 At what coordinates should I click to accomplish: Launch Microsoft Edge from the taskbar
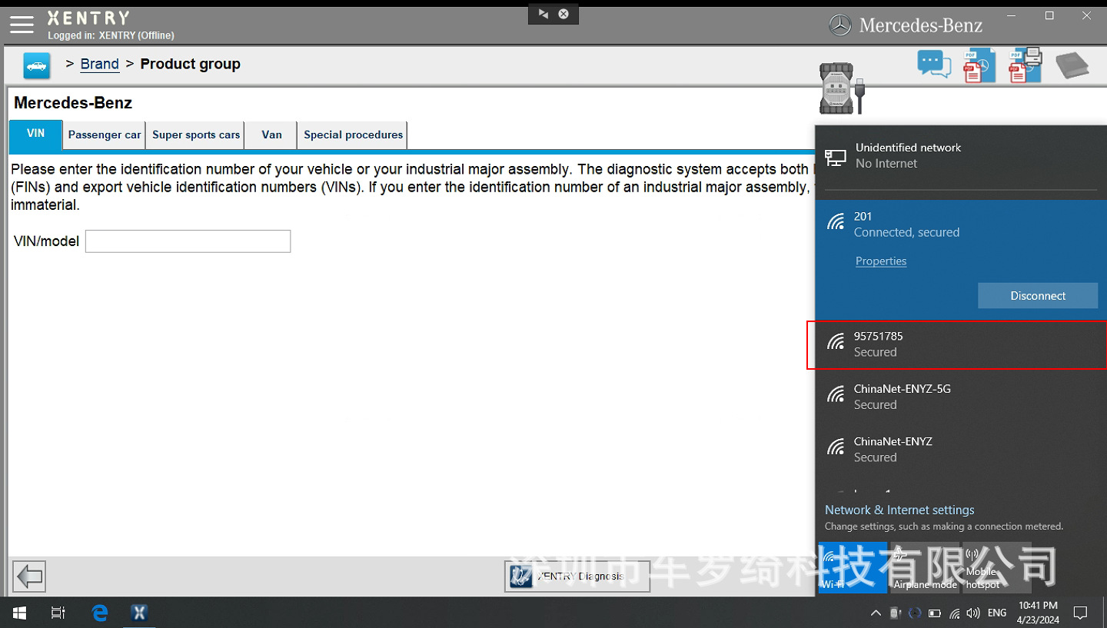click(99, 613)
